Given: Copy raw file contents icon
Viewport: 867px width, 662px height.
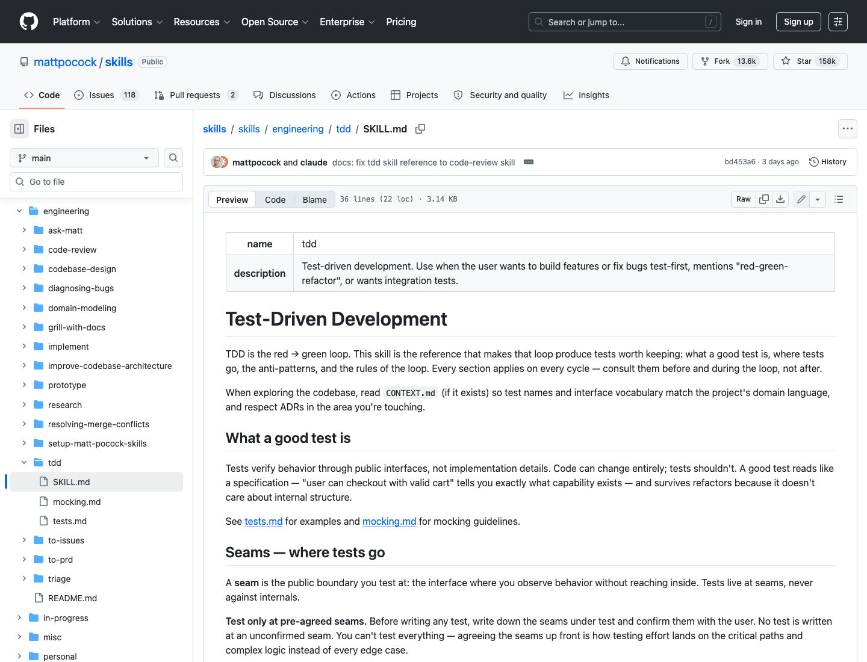Looking at the screenshot, I should [764, 199].
